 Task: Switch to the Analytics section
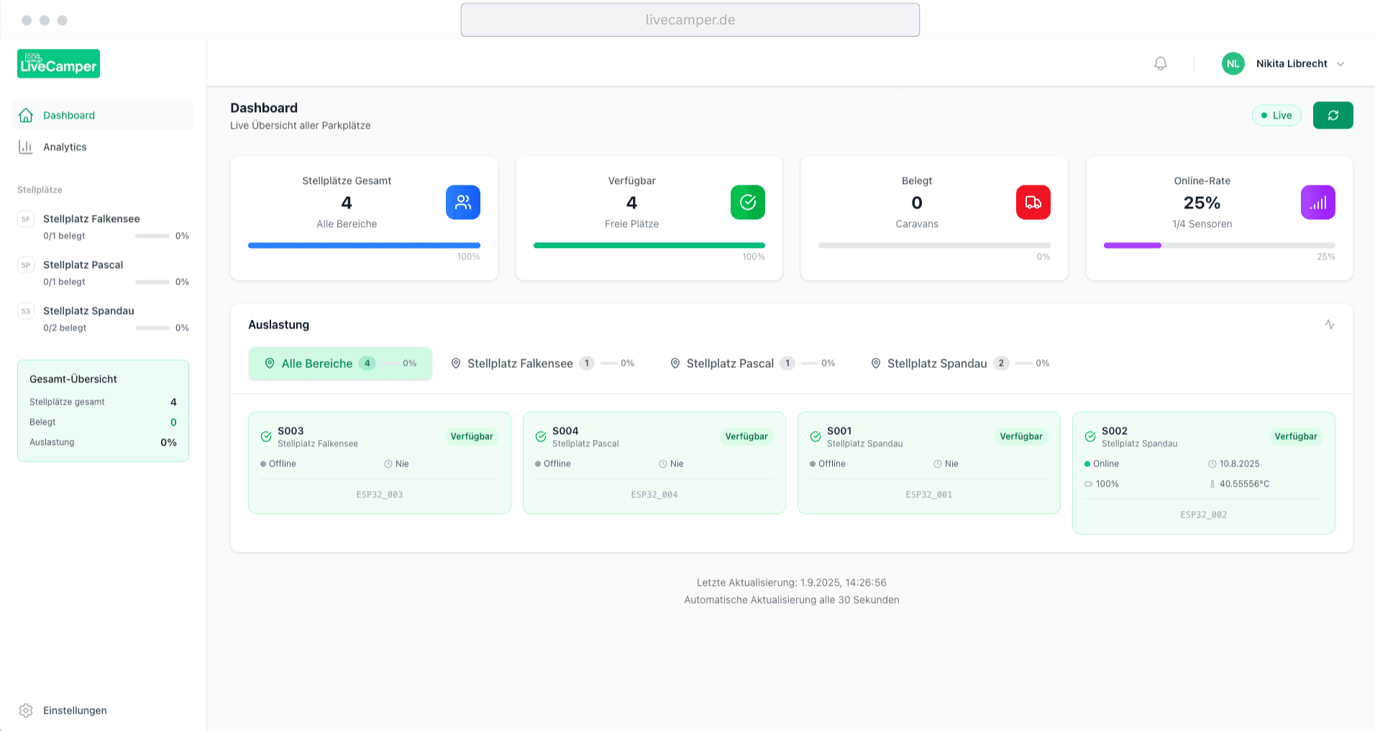(x=65, y=147)
